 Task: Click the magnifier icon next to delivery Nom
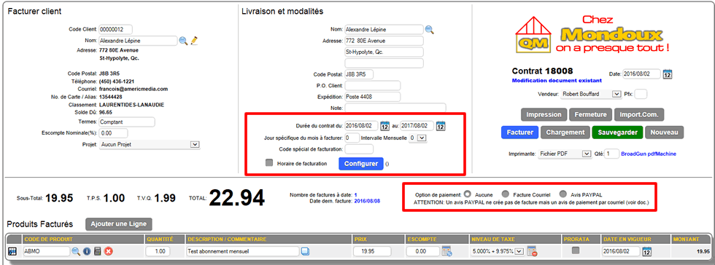430,30
